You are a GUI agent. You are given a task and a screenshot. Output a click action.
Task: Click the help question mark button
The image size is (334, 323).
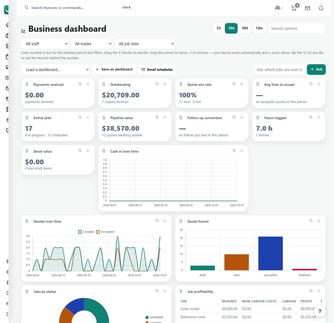click(320, 311)
